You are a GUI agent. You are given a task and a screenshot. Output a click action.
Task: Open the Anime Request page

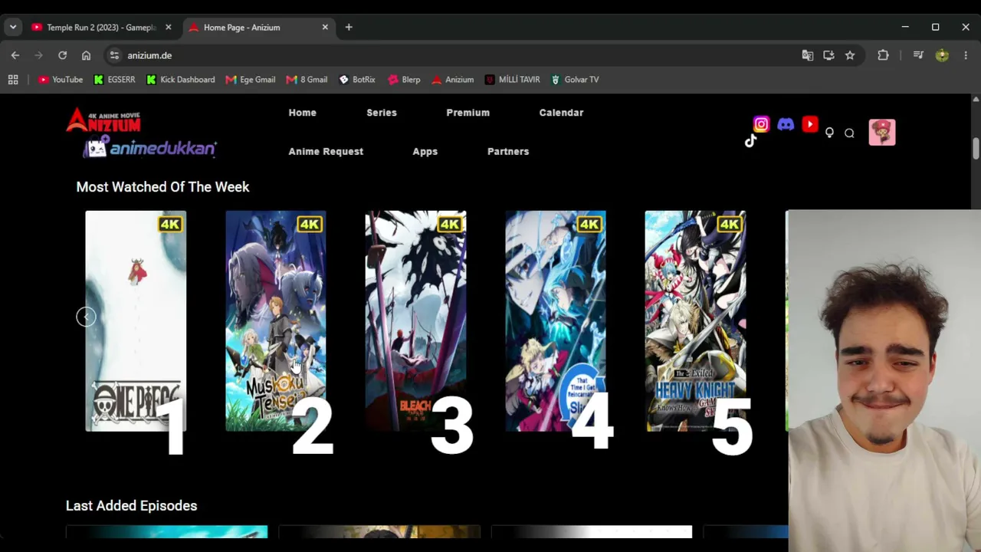326,152
